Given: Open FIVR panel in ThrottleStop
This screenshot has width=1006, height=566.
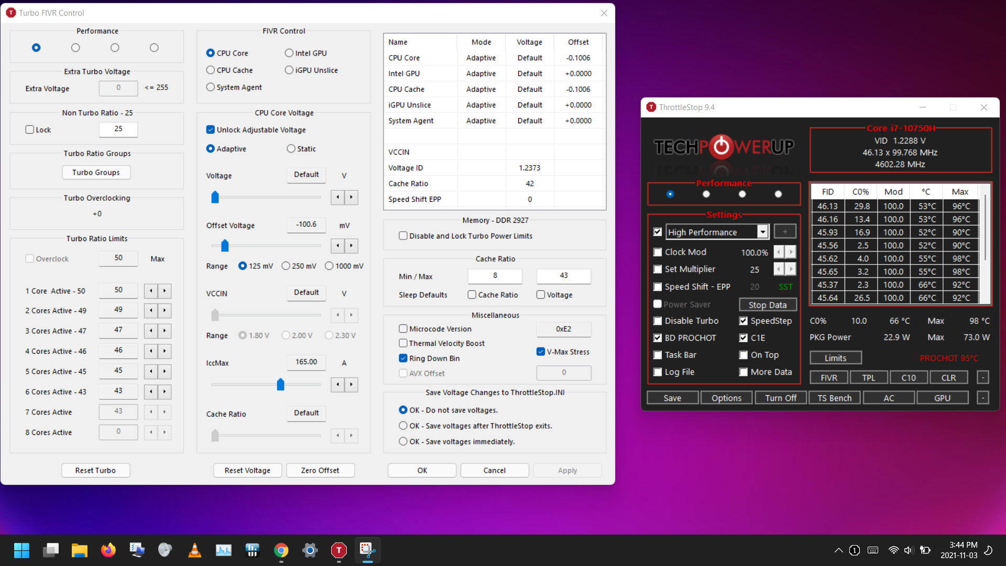Looking at the screenshot, I should pos(829,377).
